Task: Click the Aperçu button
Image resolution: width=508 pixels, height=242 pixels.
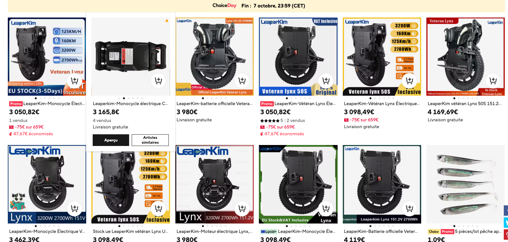Action: [111, 140]
